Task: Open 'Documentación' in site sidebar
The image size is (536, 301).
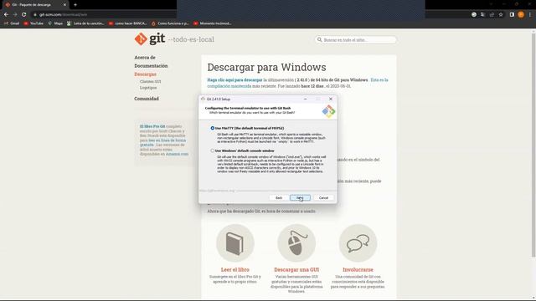Action: pyautogui.click(x=151, y=66)
